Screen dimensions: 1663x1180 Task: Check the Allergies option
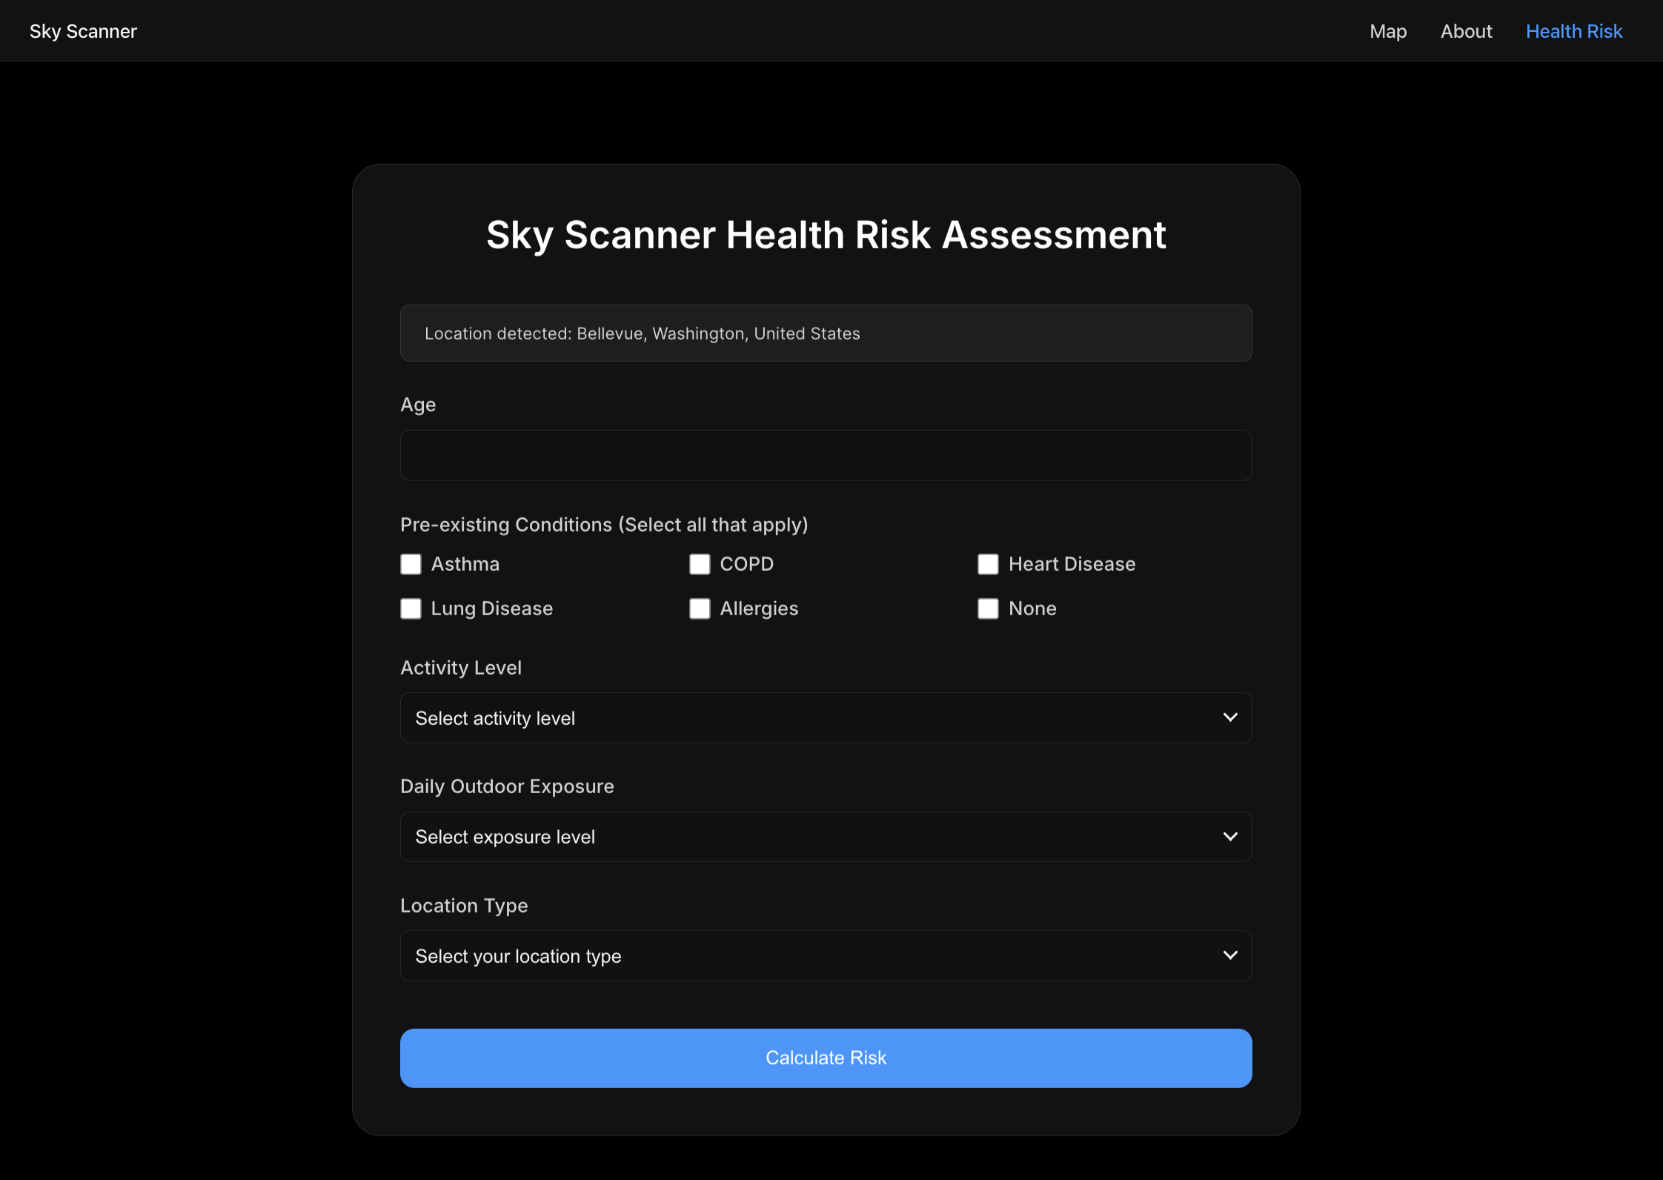pos(700,609)
